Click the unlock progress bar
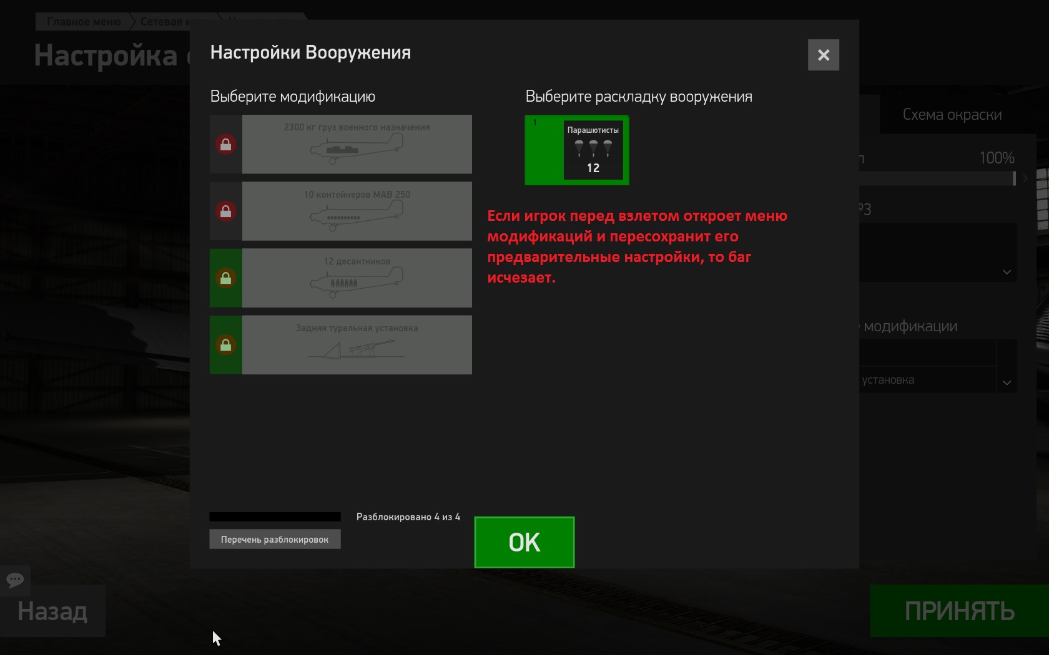This screenshot has width=1049, height=655. tap(275, 517)
